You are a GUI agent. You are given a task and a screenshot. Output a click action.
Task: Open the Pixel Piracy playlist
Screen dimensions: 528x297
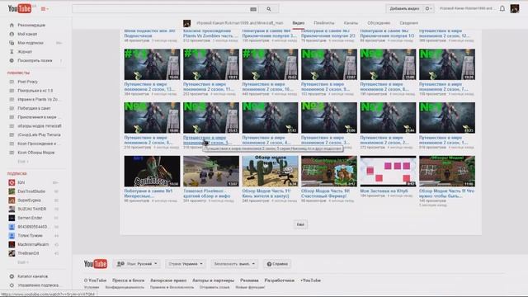[x=27, y=82]
